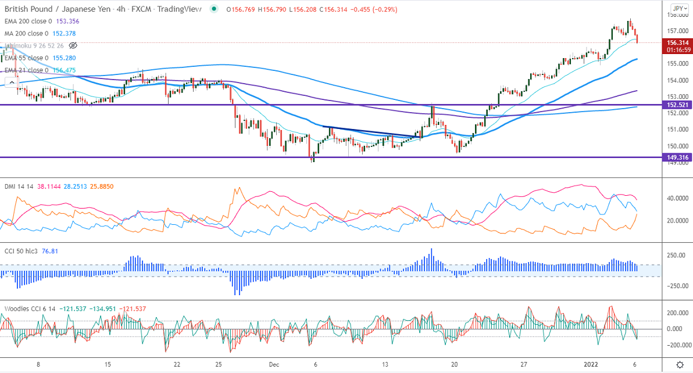693x373 pixels.
Task: Click the EMA 55 value 155.280
Action: [x=64, y=58]
